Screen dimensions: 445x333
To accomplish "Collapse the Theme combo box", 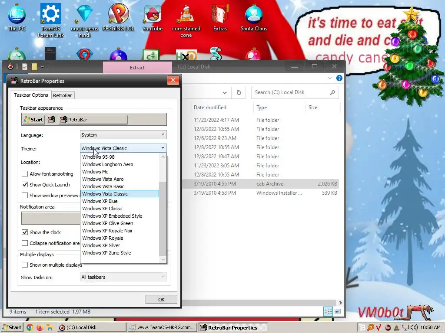I will tap(123, 148).
